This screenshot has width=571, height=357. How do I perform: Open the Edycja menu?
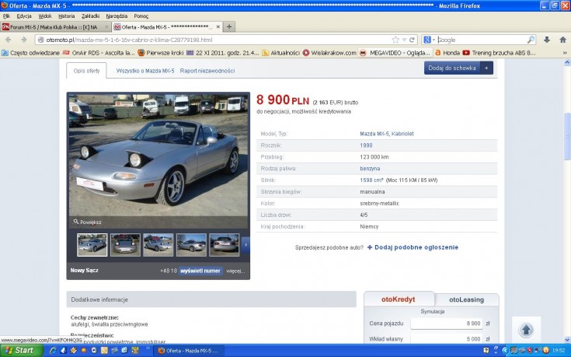(24, 16)
